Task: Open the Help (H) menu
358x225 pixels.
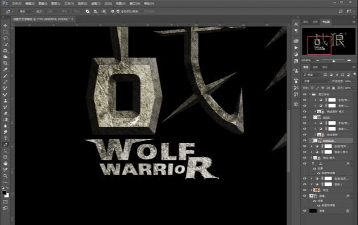Action: coord(149,4)
